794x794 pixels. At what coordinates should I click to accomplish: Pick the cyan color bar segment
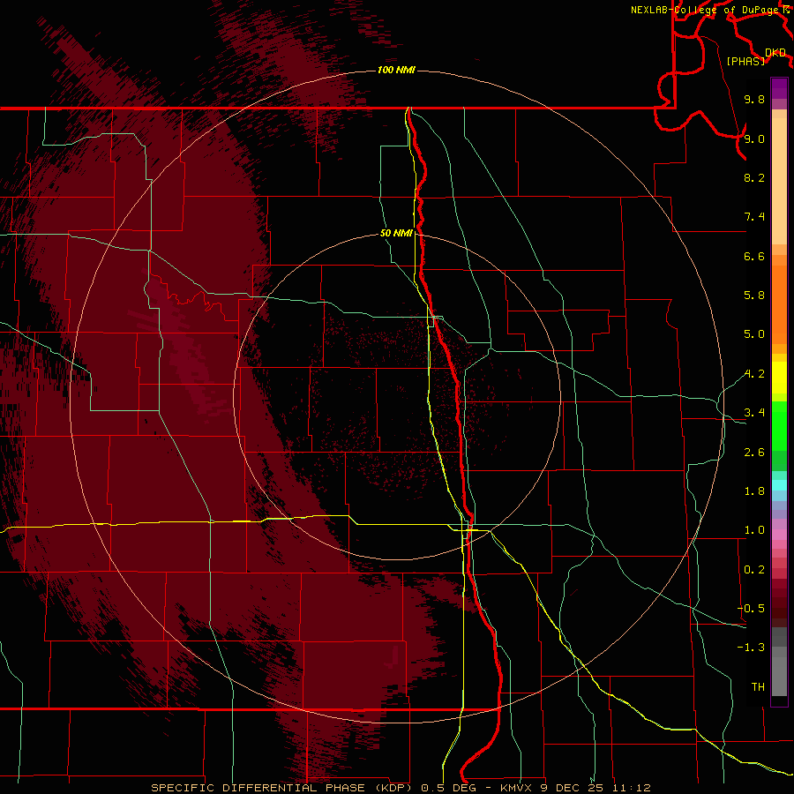(779, 485)
